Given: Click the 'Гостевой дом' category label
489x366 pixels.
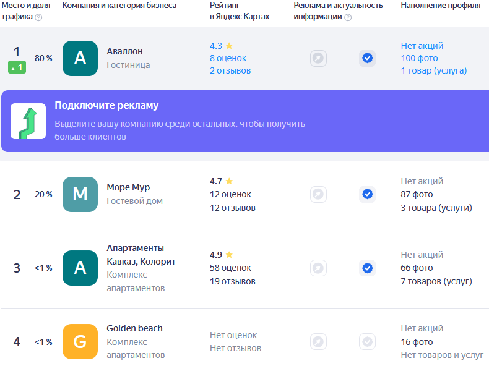Looking at the screenshot, I should [135, 201].
